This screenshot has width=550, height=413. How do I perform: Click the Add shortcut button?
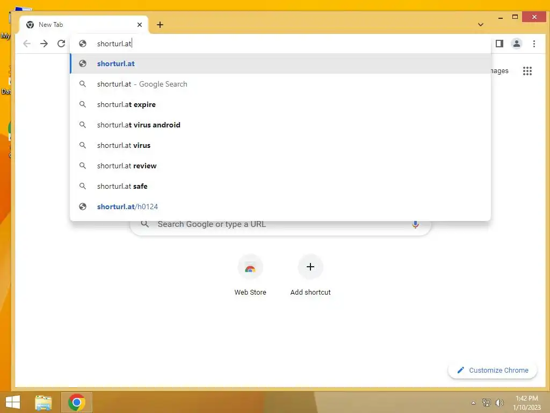(310, 275)
